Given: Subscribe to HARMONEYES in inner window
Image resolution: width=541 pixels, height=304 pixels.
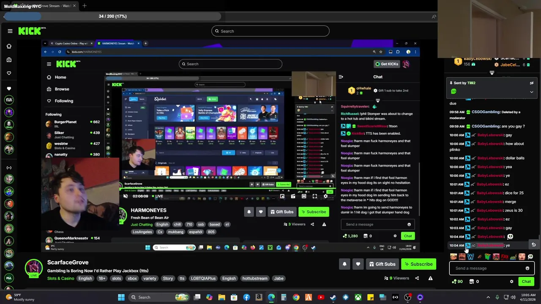Looking at the screenshot, I should point(314,212).
